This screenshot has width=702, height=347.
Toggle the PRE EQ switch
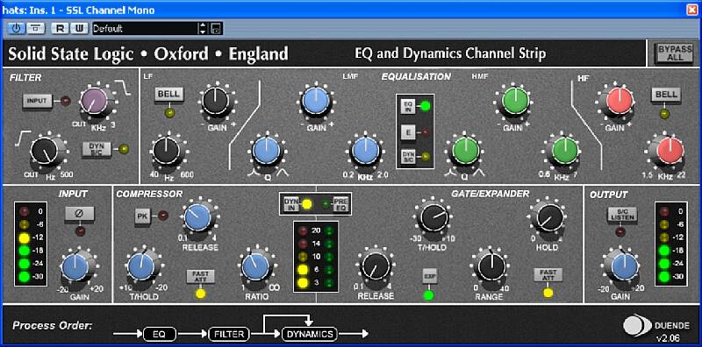click(340, 204)
